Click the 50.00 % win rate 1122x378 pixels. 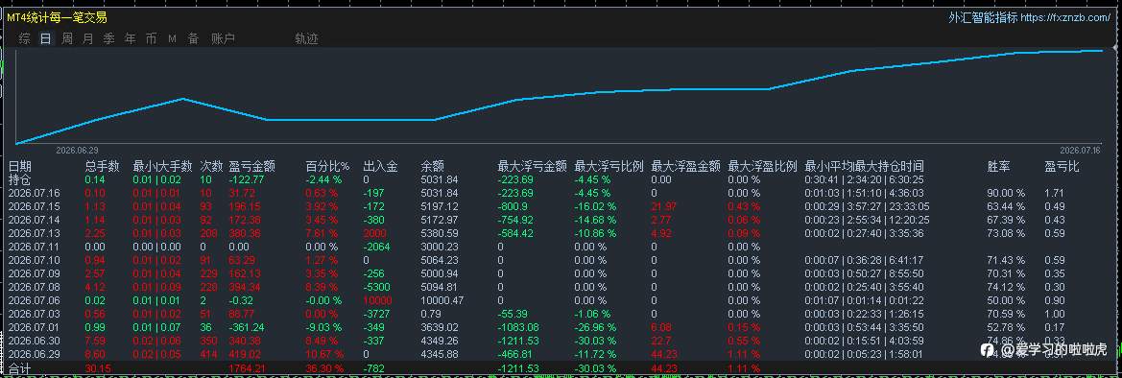point(1006,300)
